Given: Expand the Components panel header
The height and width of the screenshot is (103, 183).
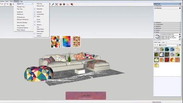Looking at the screenshot, I should tap(167, 24).
